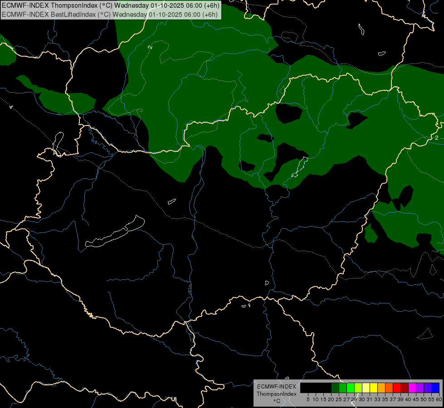Click 'ECMWF-INDEX' label inside the legend box
Image resolution: width=444 pixels, height=408 pixels.
pos(277,387)
